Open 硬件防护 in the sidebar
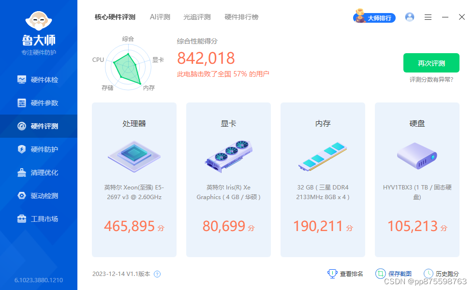The width and height of the screenshot is (474, 290). pyautogui.click(x=39, y=149)
